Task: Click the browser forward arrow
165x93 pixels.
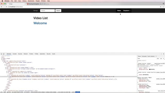Action: pyautogui.click(x=4, y=7)
